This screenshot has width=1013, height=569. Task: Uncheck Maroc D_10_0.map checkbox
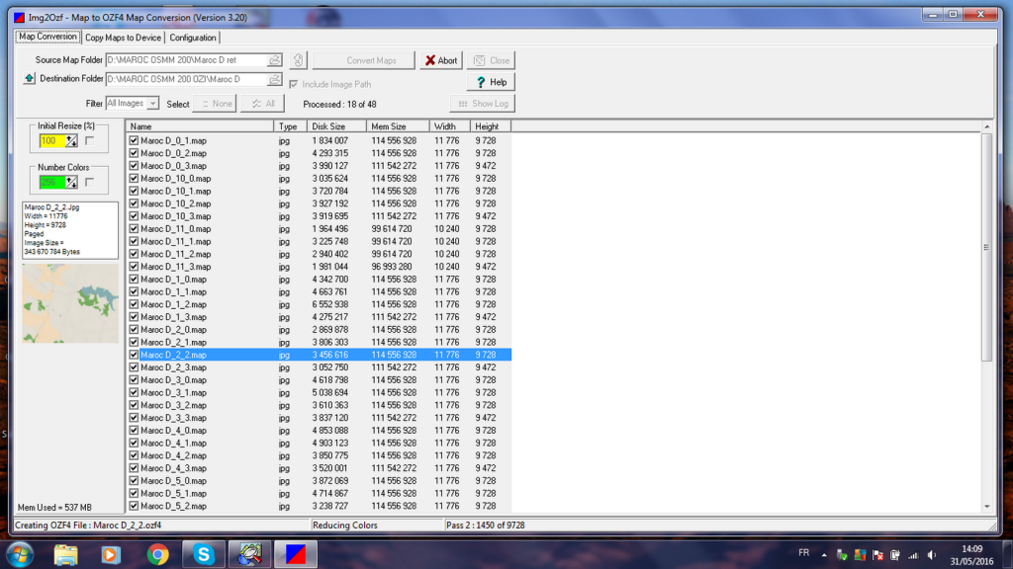134,179
